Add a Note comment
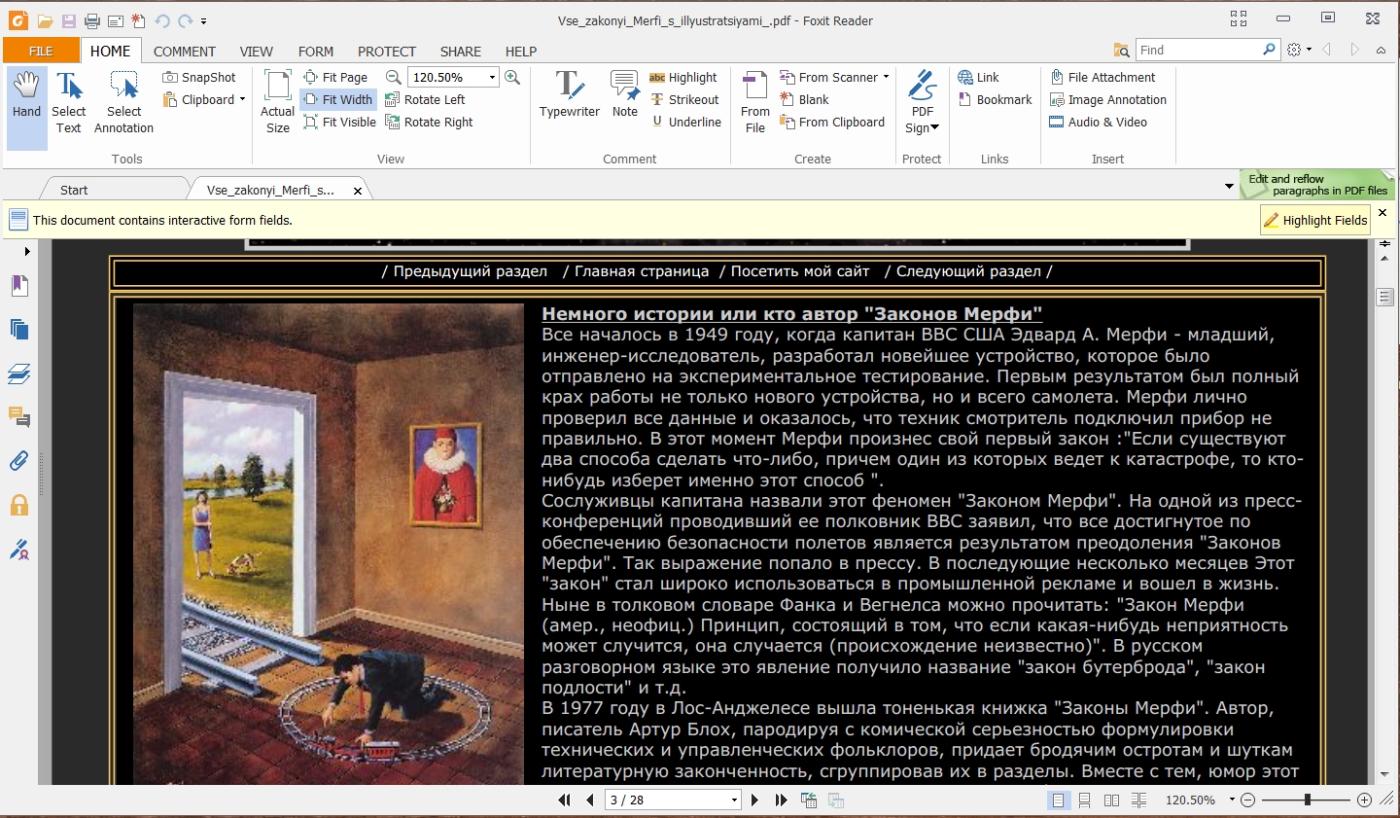This screenshot has width=1400, height=818. point(625,95)
